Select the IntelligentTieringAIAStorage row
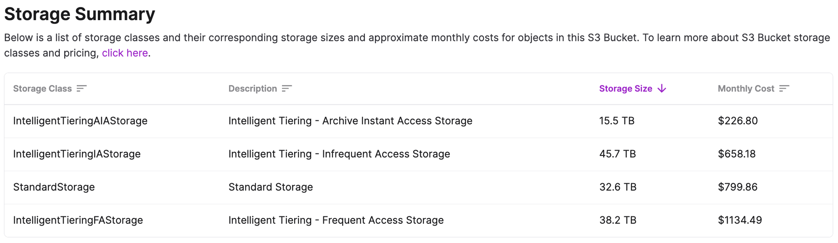The width and height of the screenshot is (838, 243). tap(80, 121)
